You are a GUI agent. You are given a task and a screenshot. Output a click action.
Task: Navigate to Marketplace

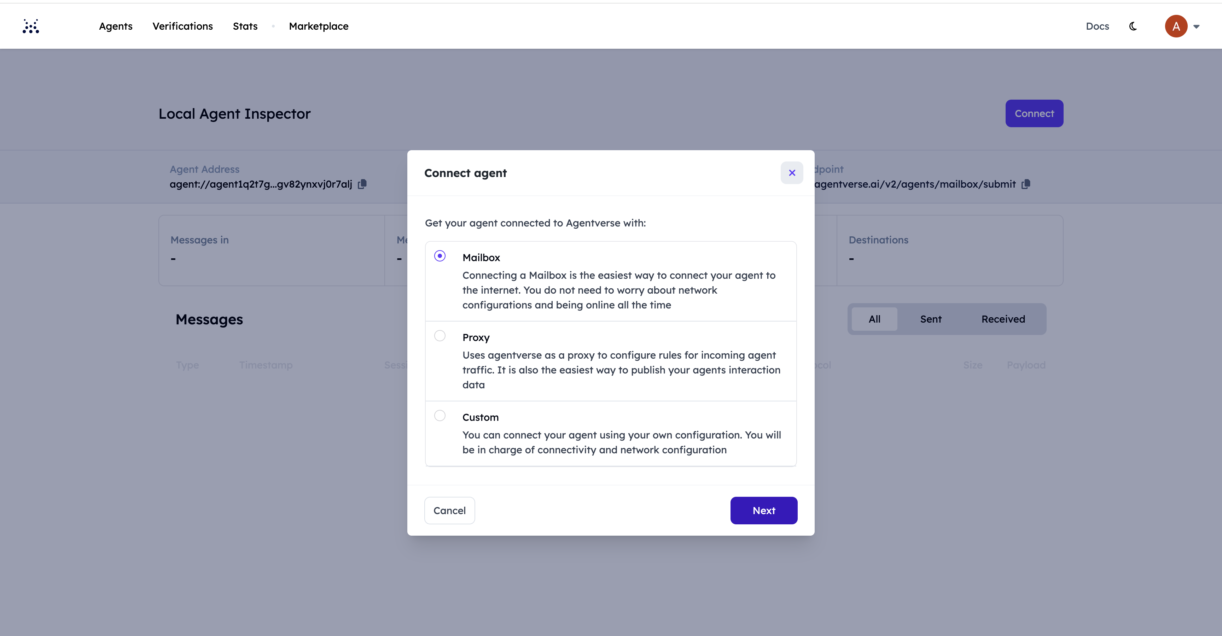click(x=318, y=26)
